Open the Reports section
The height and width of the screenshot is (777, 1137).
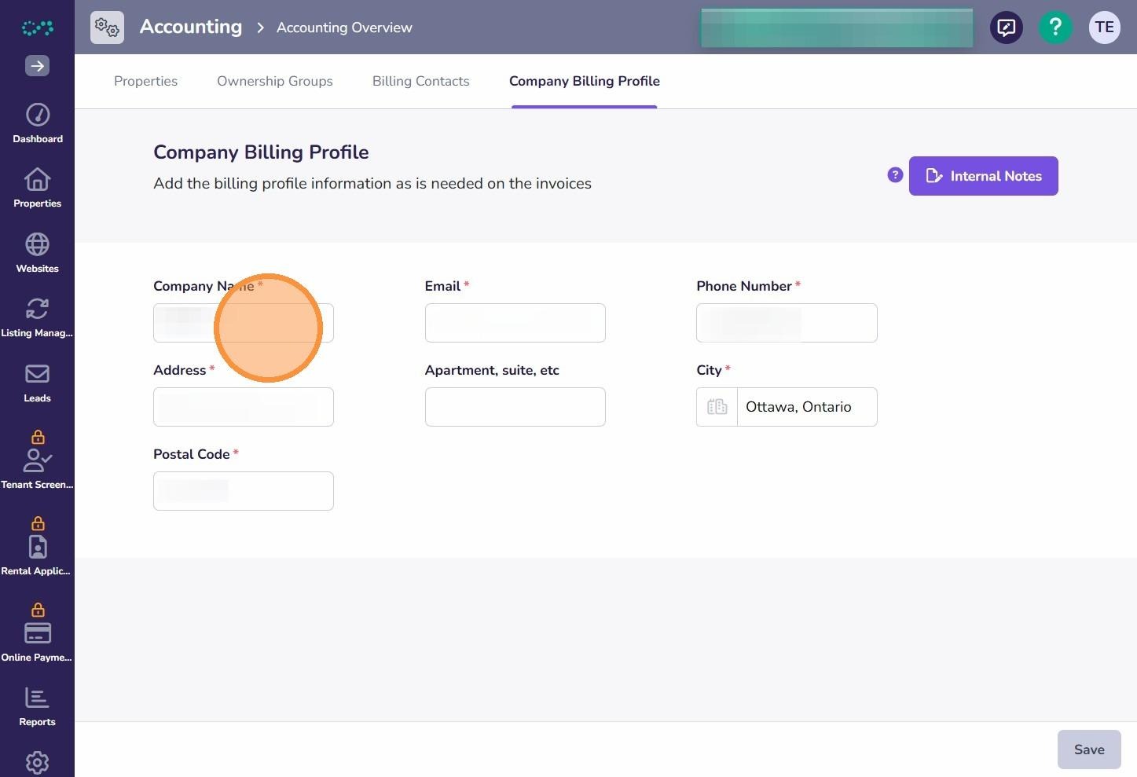pyautogui.click(x=37, y=706)
